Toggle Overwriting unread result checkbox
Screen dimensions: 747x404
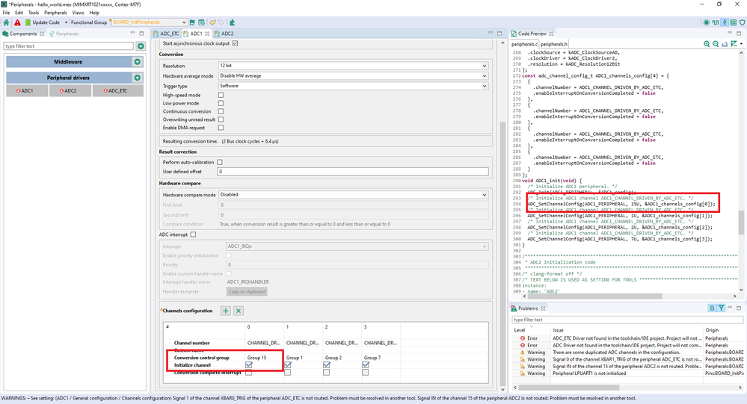coord(221,119)
